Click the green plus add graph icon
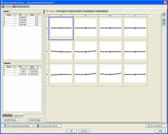Image resolution: width=168 pixels, height=134 pixels. coord(164,20)
